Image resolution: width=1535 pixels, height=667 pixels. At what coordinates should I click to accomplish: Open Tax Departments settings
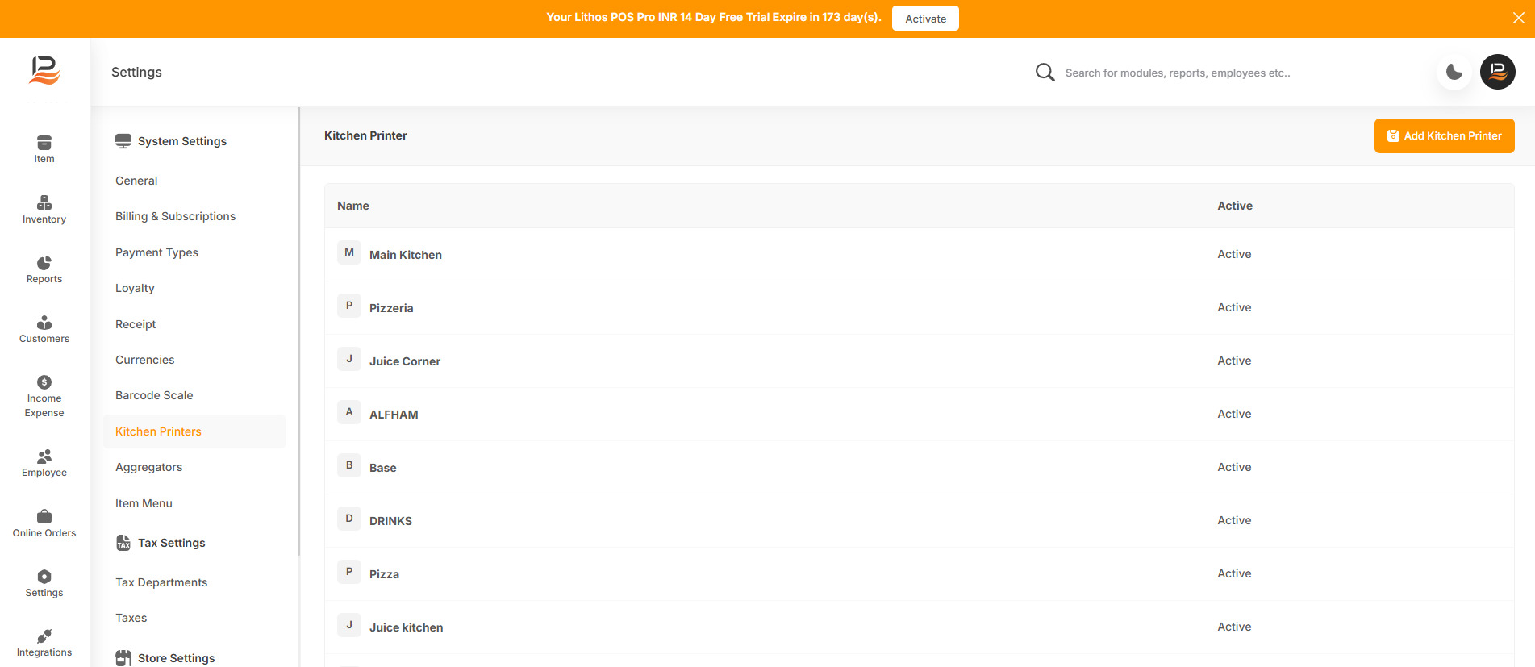coord(161,582)
